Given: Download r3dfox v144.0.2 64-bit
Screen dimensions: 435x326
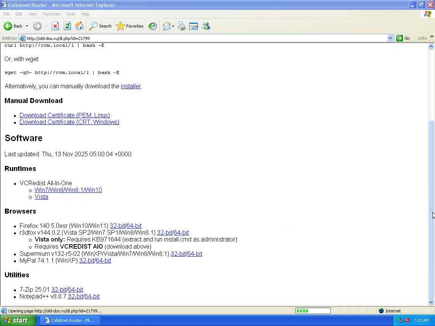Looking at the screenshot, I should [181, 232].
